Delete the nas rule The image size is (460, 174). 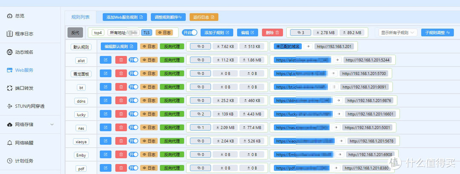[121, 127]
